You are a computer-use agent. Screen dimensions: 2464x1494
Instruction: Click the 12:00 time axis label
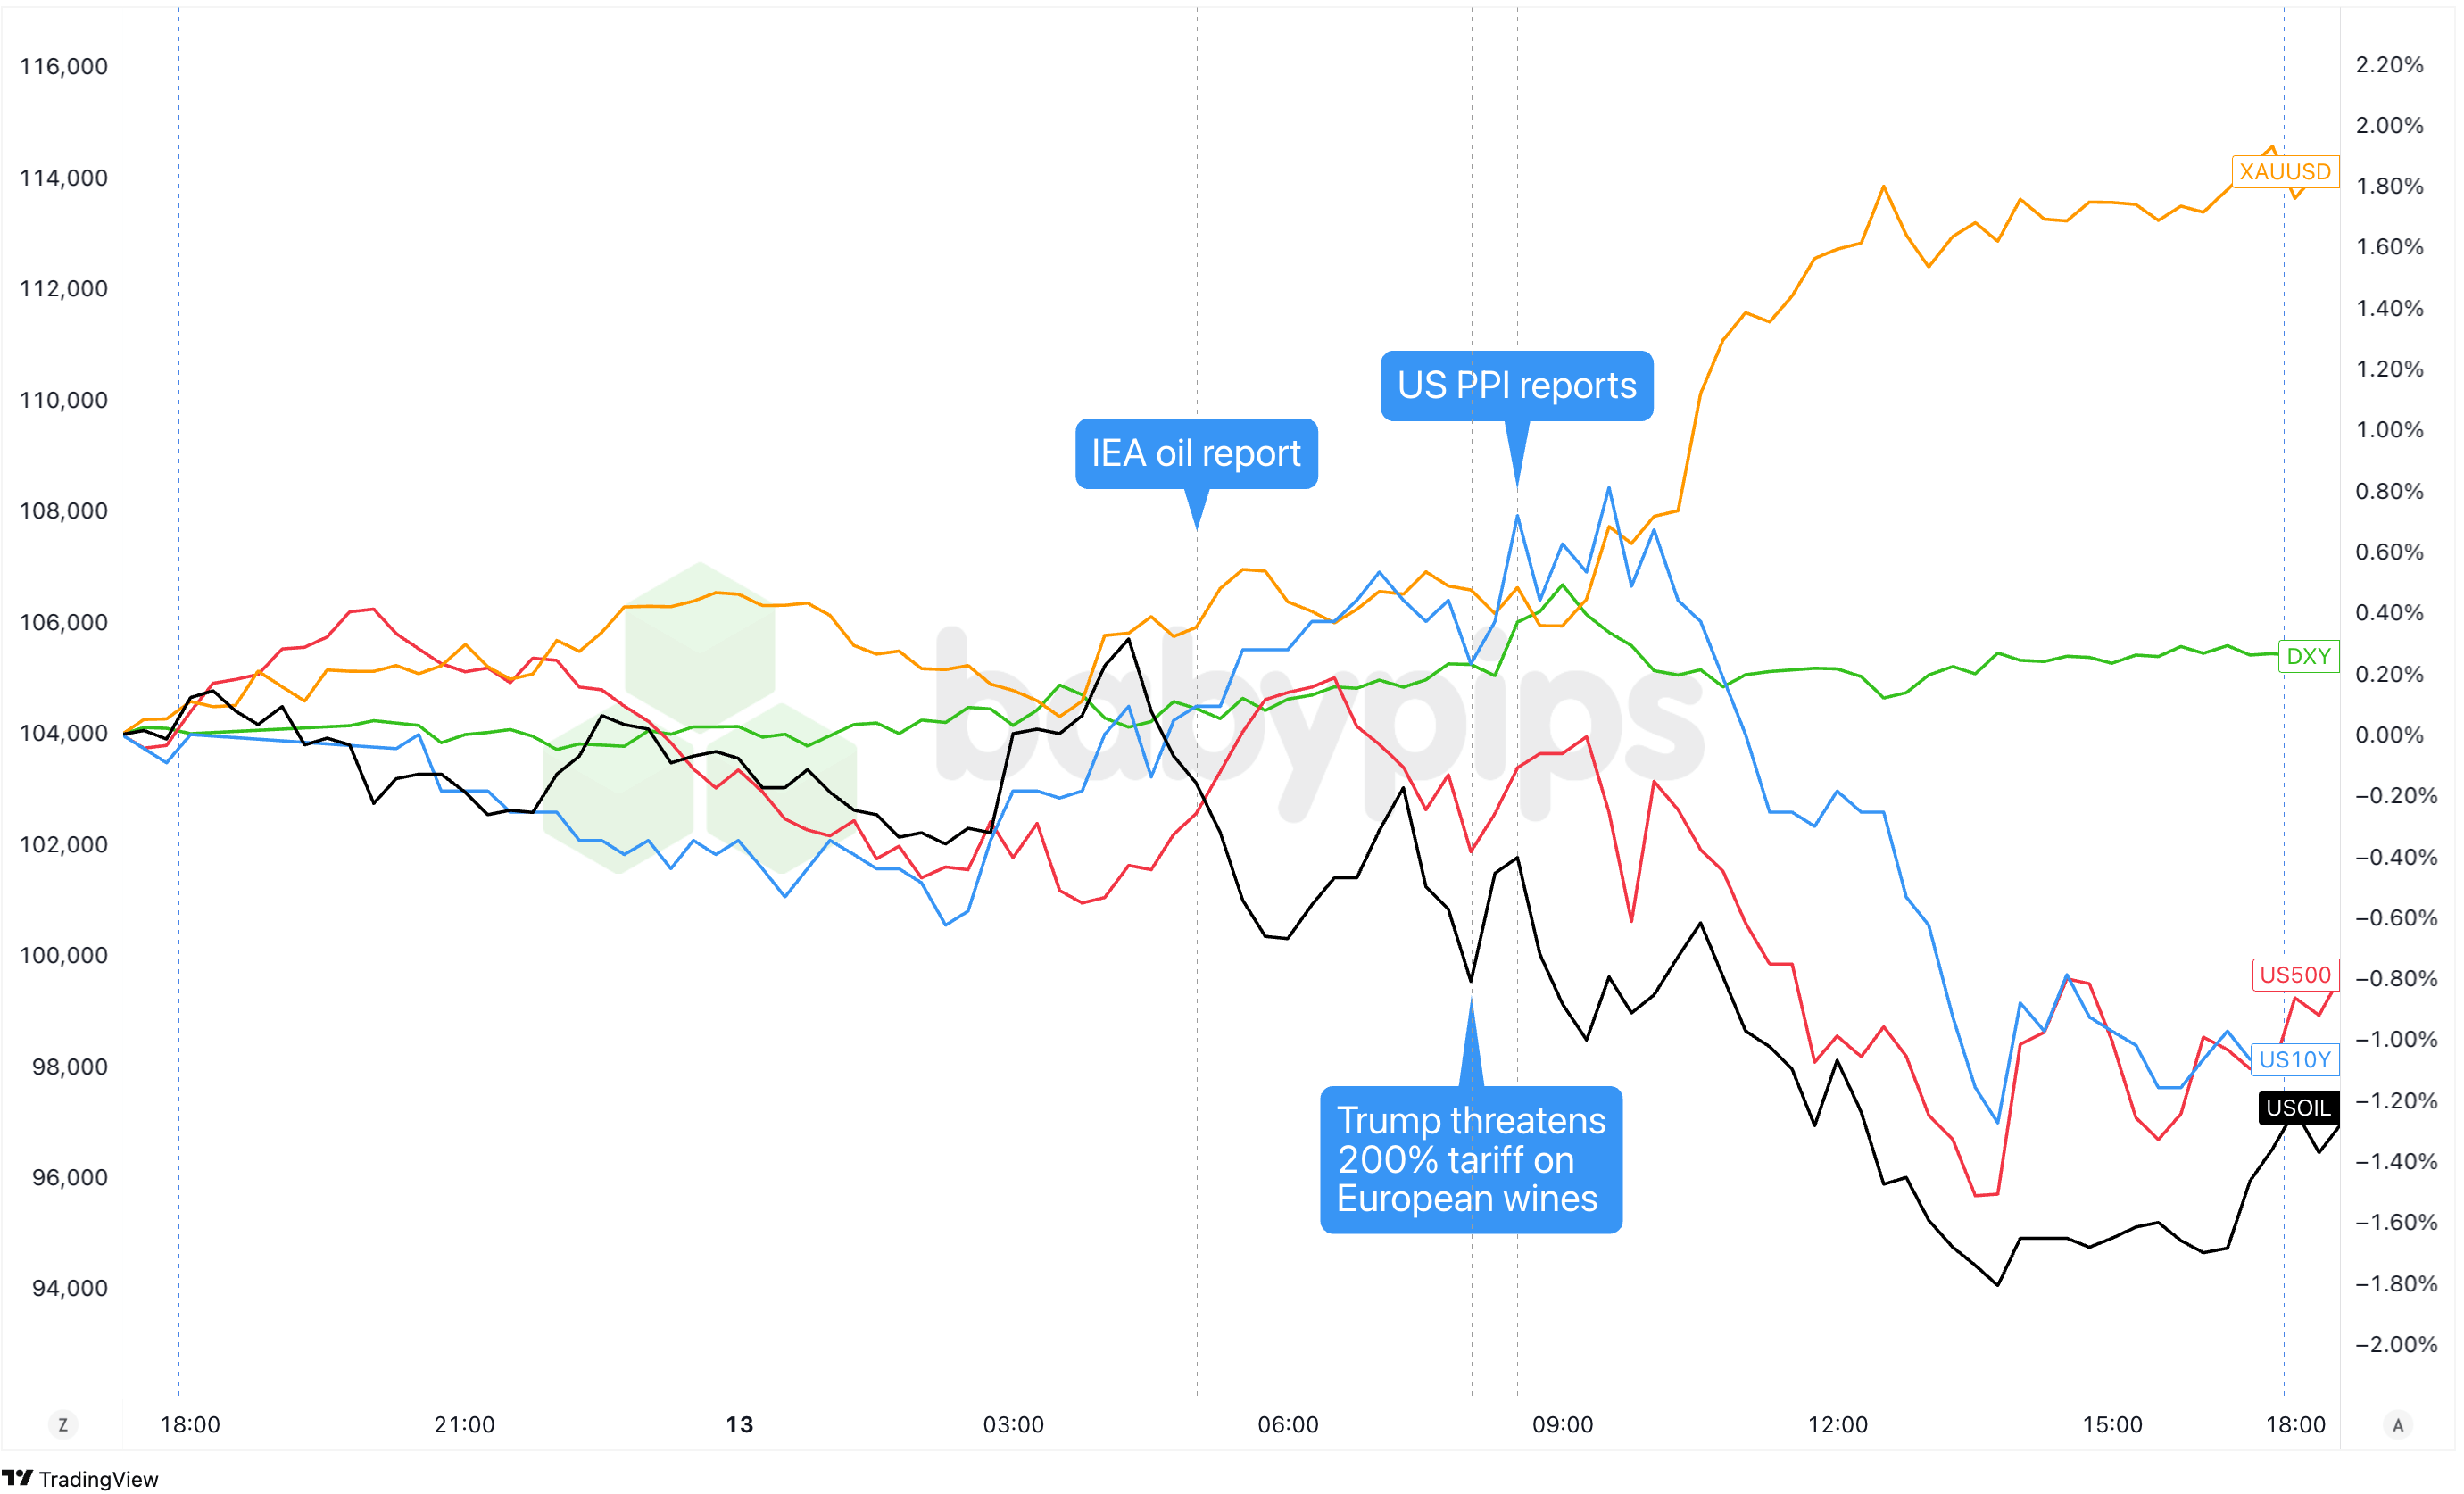1837,1425
